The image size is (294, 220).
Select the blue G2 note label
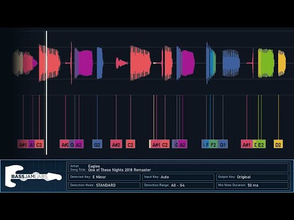97,145
